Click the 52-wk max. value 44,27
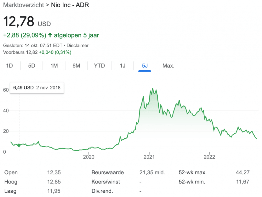 tap(242, 173)
